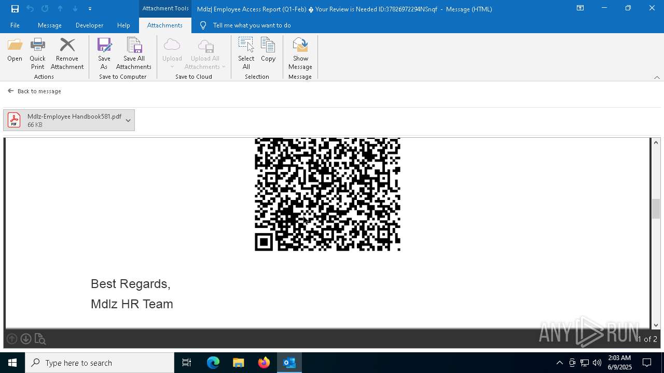
Task: Copy the attachment
Action: tap(268, 50)
